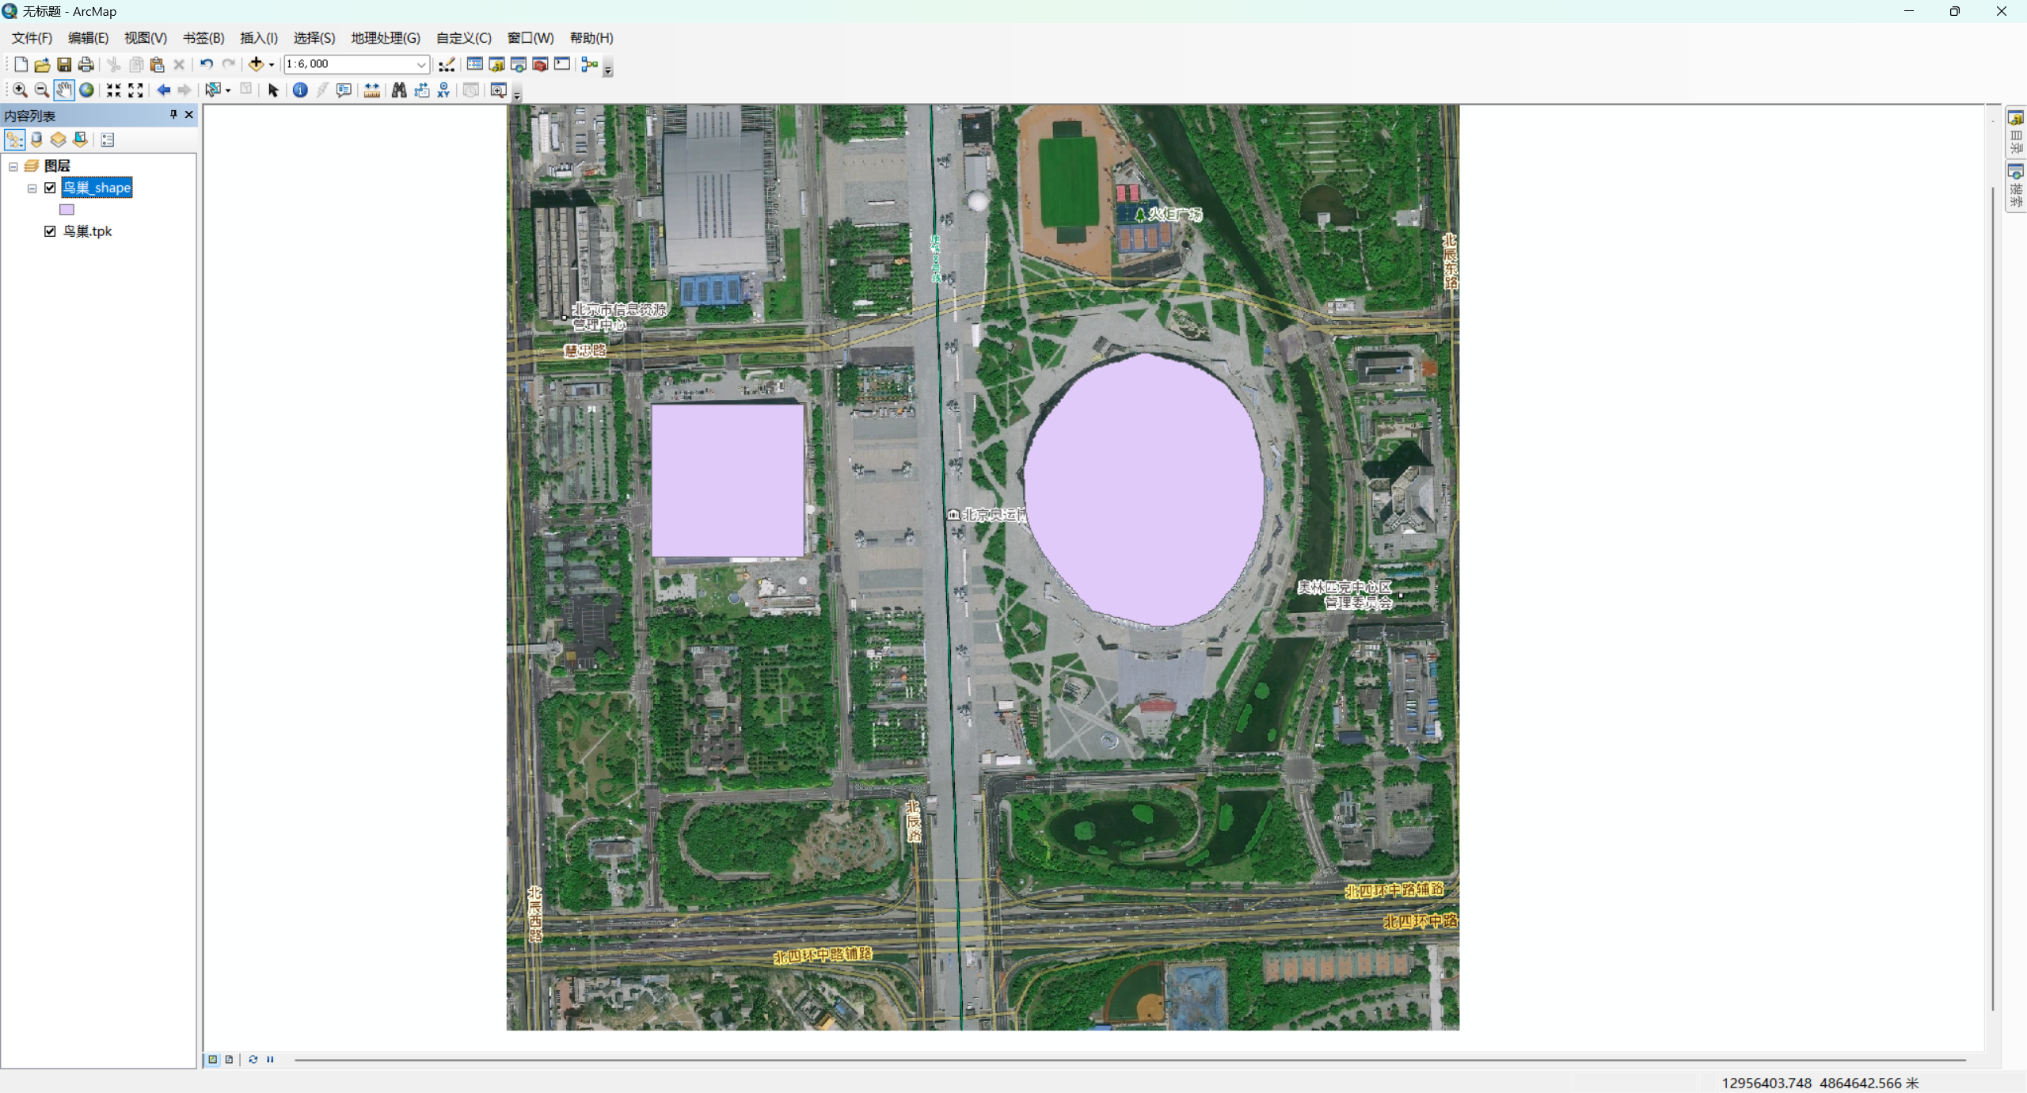
Task: Collapse the 图层 data frame node
Action: (x=13, y=166)
